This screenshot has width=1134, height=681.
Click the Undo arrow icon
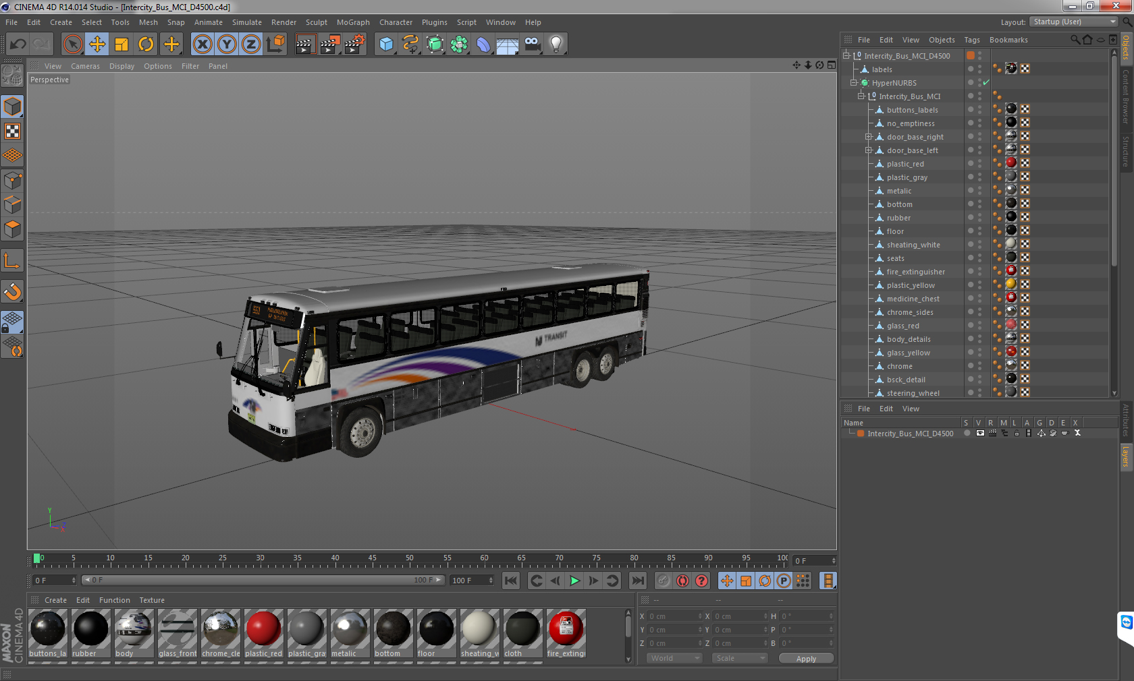pyautogui.click(x=18, y=45)
